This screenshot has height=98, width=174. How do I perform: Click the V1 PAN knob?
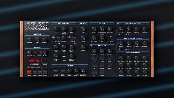click(121, 65)
